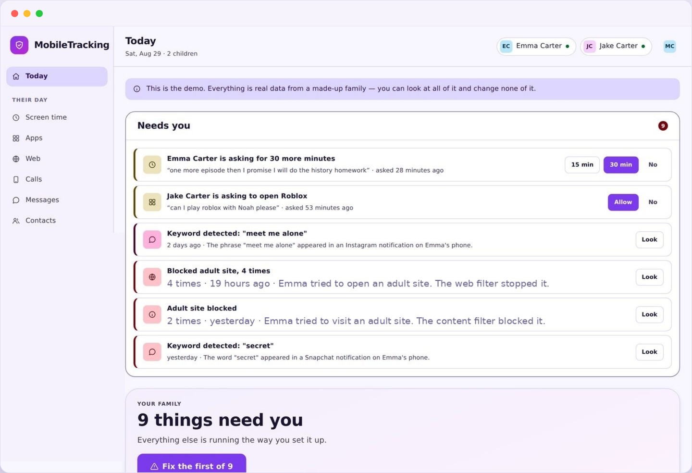Decline Emma's extra time request with No
This screenshot has width=692, height=473.
[x=653, y=165]
